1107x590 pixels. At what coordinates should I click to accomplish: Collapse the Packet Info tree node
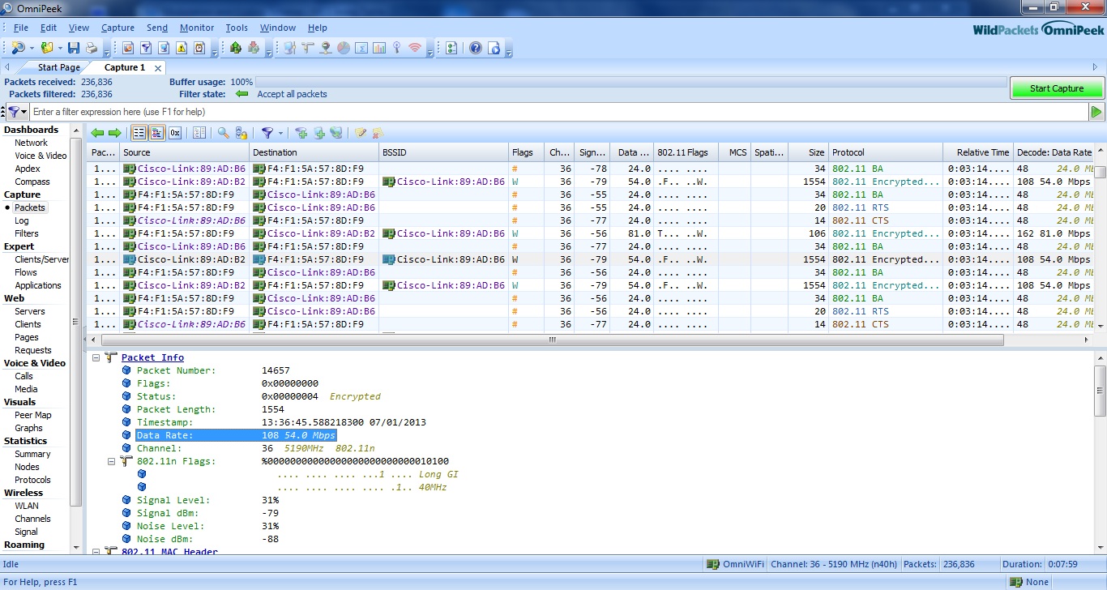[96, 357]
